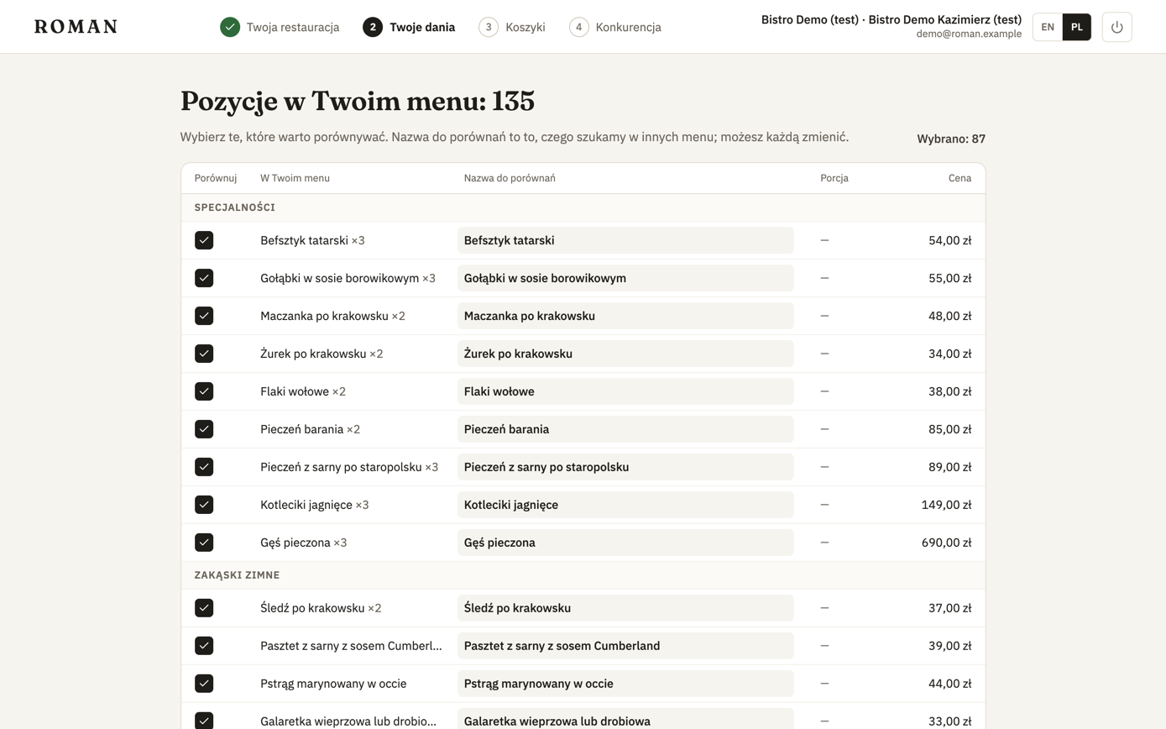Viewport: 1166px width, 729px height.
Task: Click the power logout icon
Action: coord(1116,27)
